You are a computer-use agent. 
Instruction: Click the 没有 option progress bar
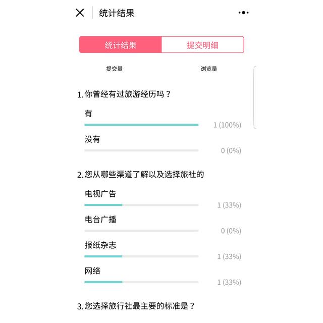[141, 150]
